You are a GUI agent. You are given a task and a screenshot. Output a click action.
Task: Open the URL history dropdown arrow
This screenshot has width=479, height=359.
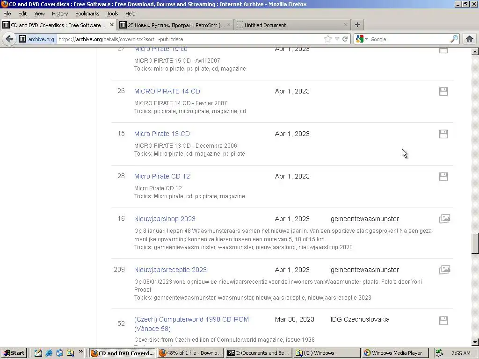point(337,39)
